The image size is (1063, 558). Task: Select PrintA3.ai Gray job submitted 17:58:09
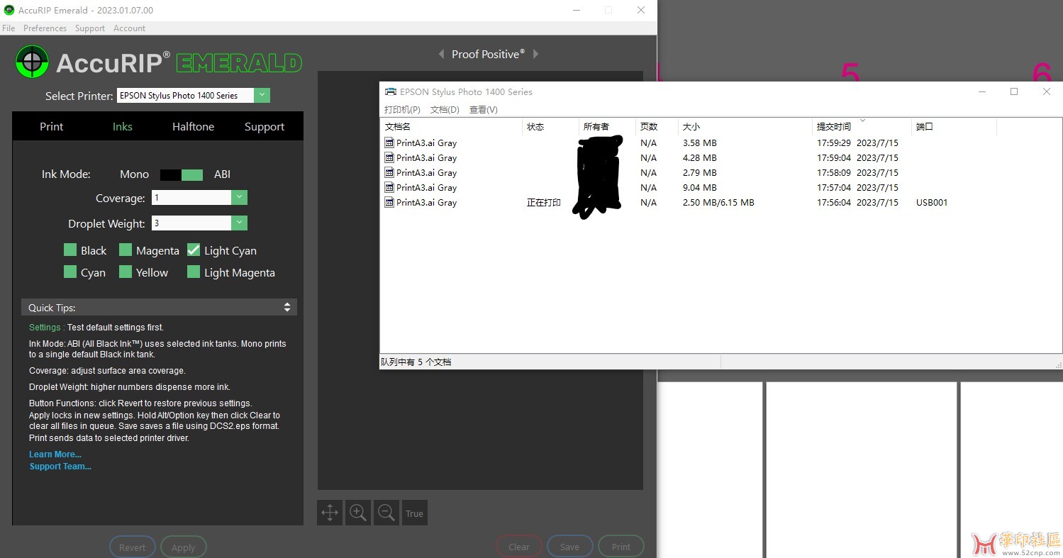[426, 172]
